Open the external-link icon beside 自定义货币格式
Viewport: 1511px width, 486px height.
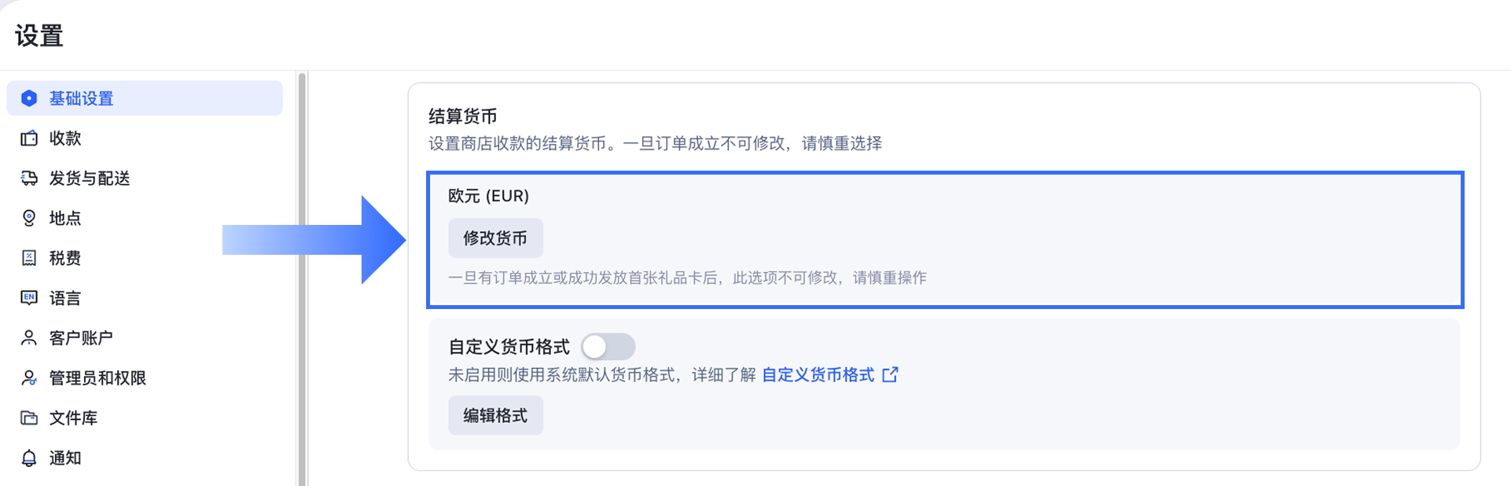click(x=890, y=375)
